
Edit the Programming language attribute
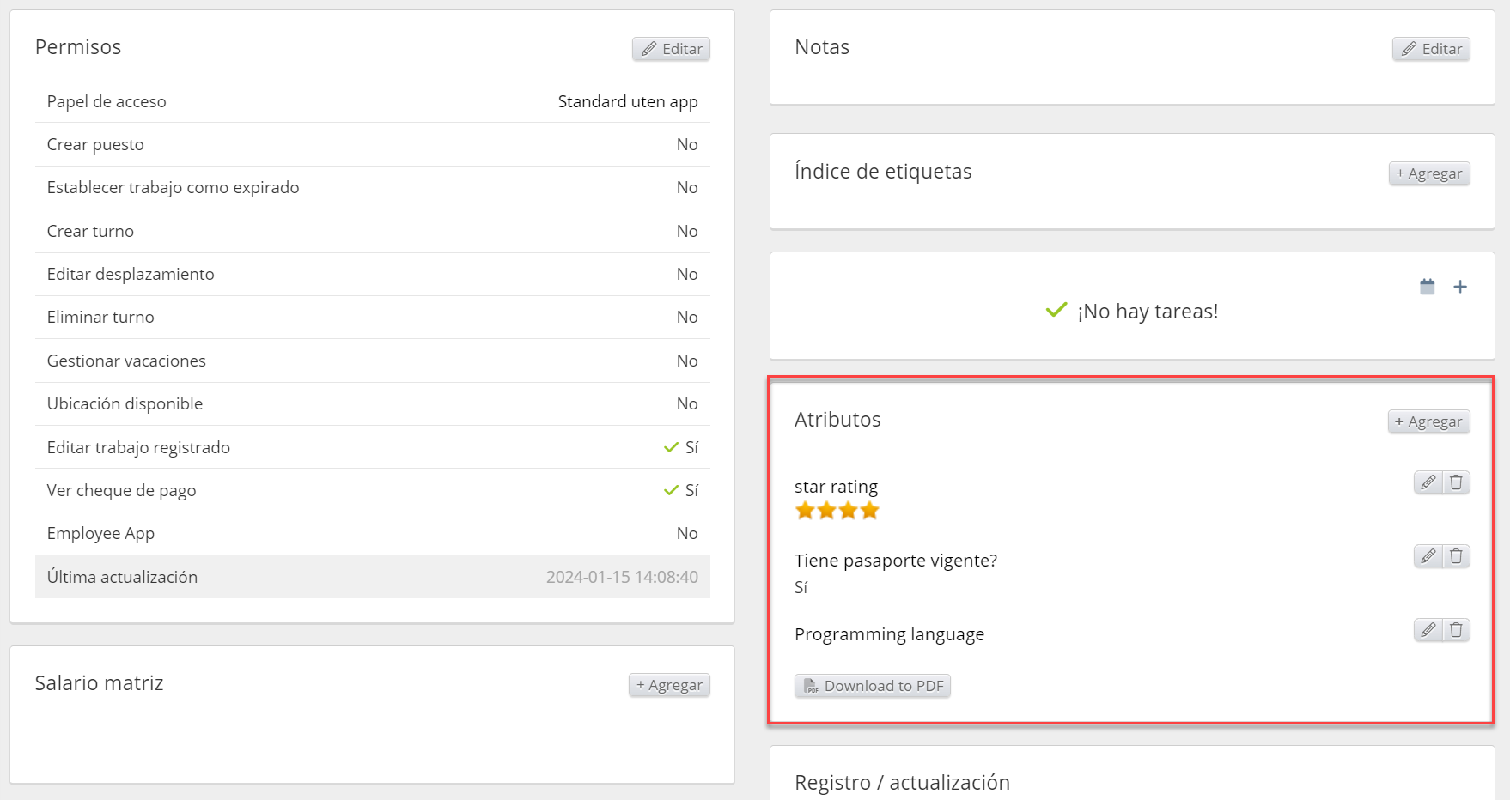1428,630
